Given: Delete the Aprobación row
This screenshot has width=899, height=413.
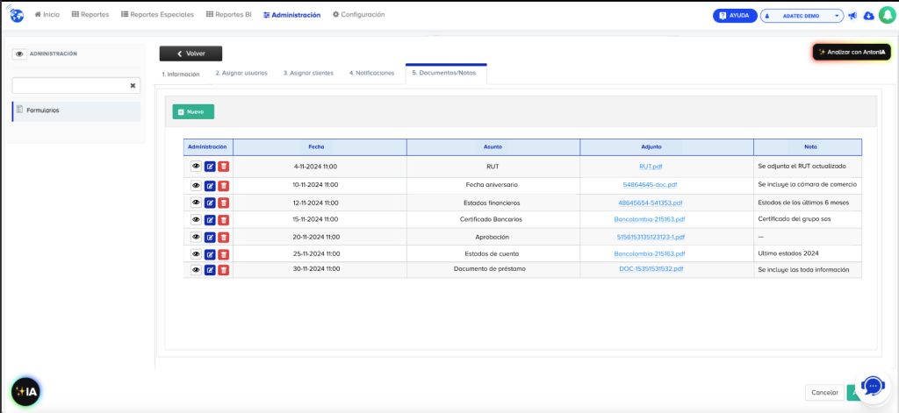Looking at the screenshot, I should click(x=224, y=237).
